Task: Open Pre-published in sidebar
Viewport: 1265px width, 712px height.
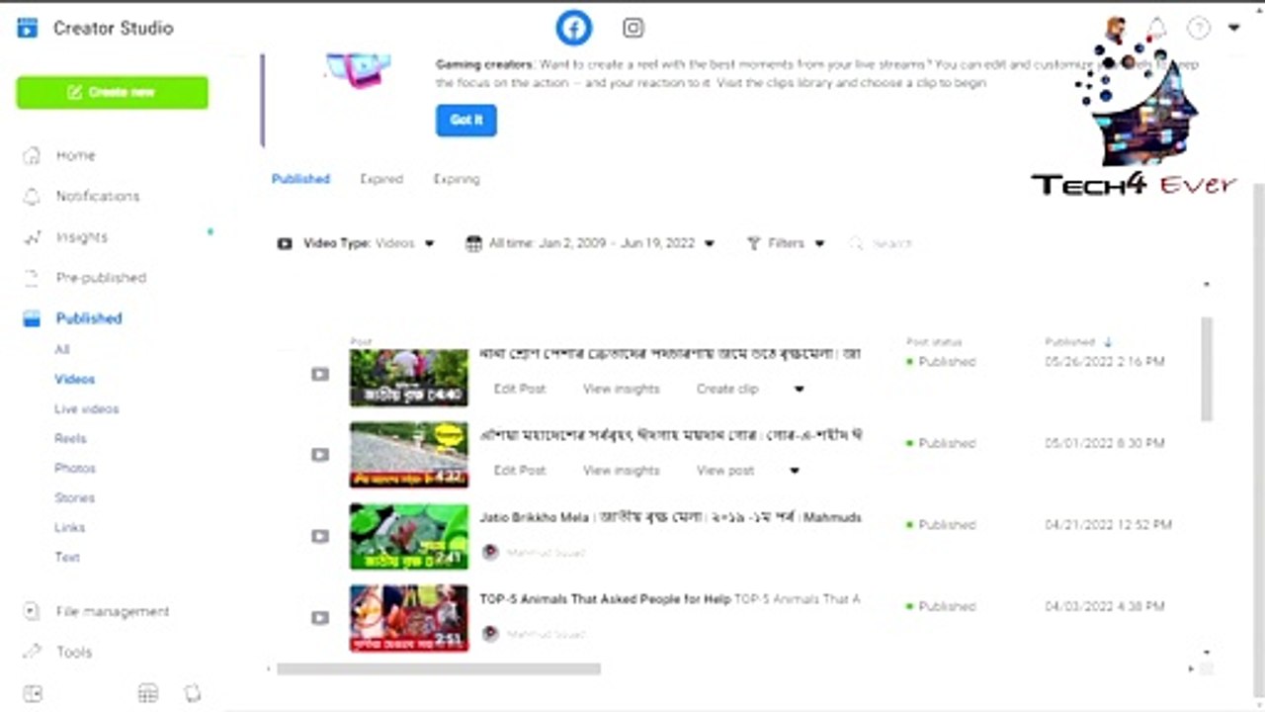Action: click(101, 278)
